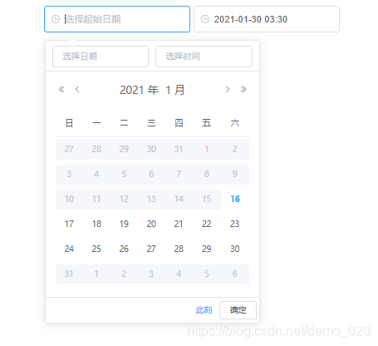The width and height of the screenshot is (378, 346).
Task: Select enabled date 27 in fifth row
Action: [151, 249]
